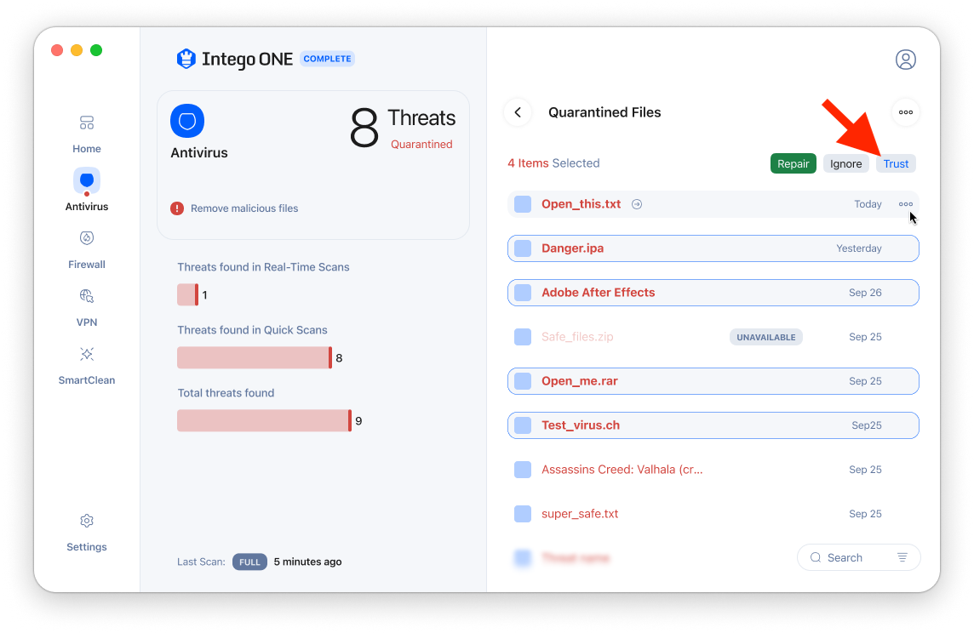The image size is (974, 633).
Task: Focus the Search input field
Action: (x=859, y=557)
